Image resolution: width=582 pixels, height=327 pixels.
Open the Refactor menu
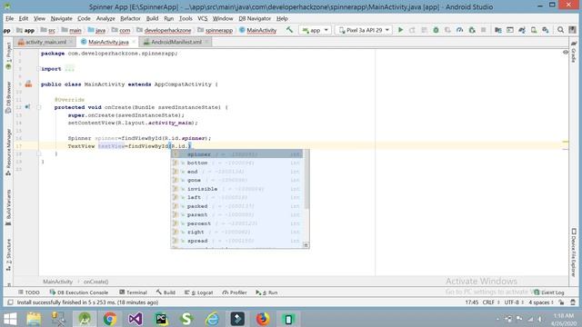tap(130, 18)
